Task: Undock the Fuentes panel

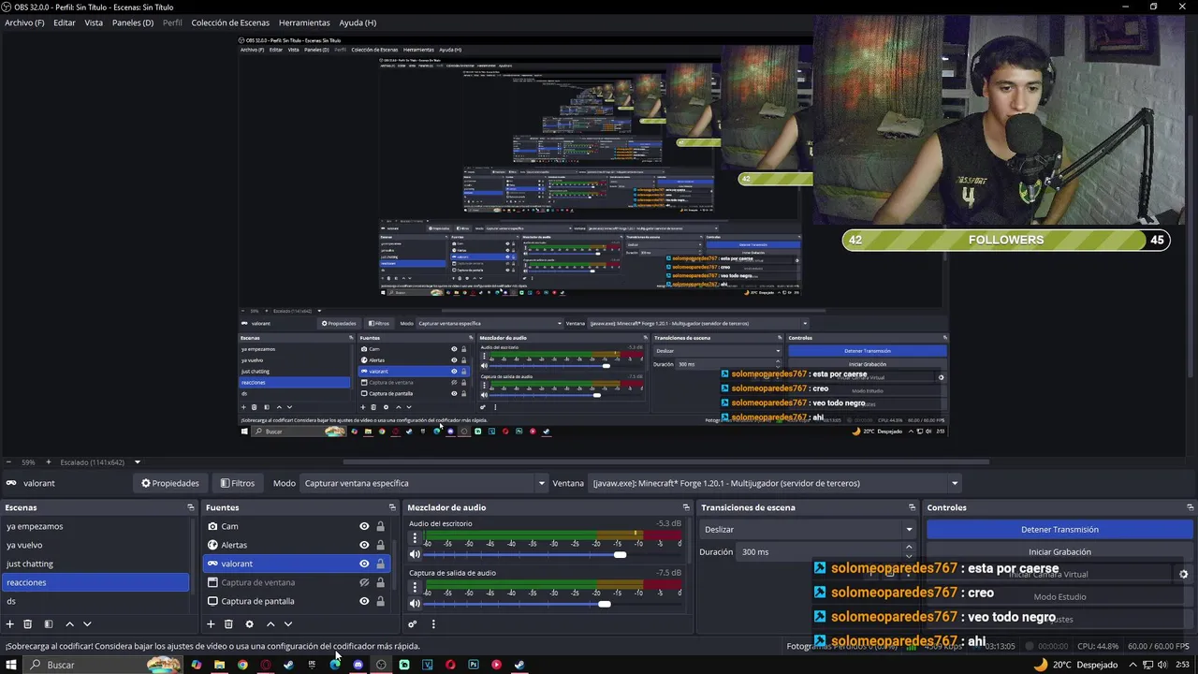Action: [392, 507]
